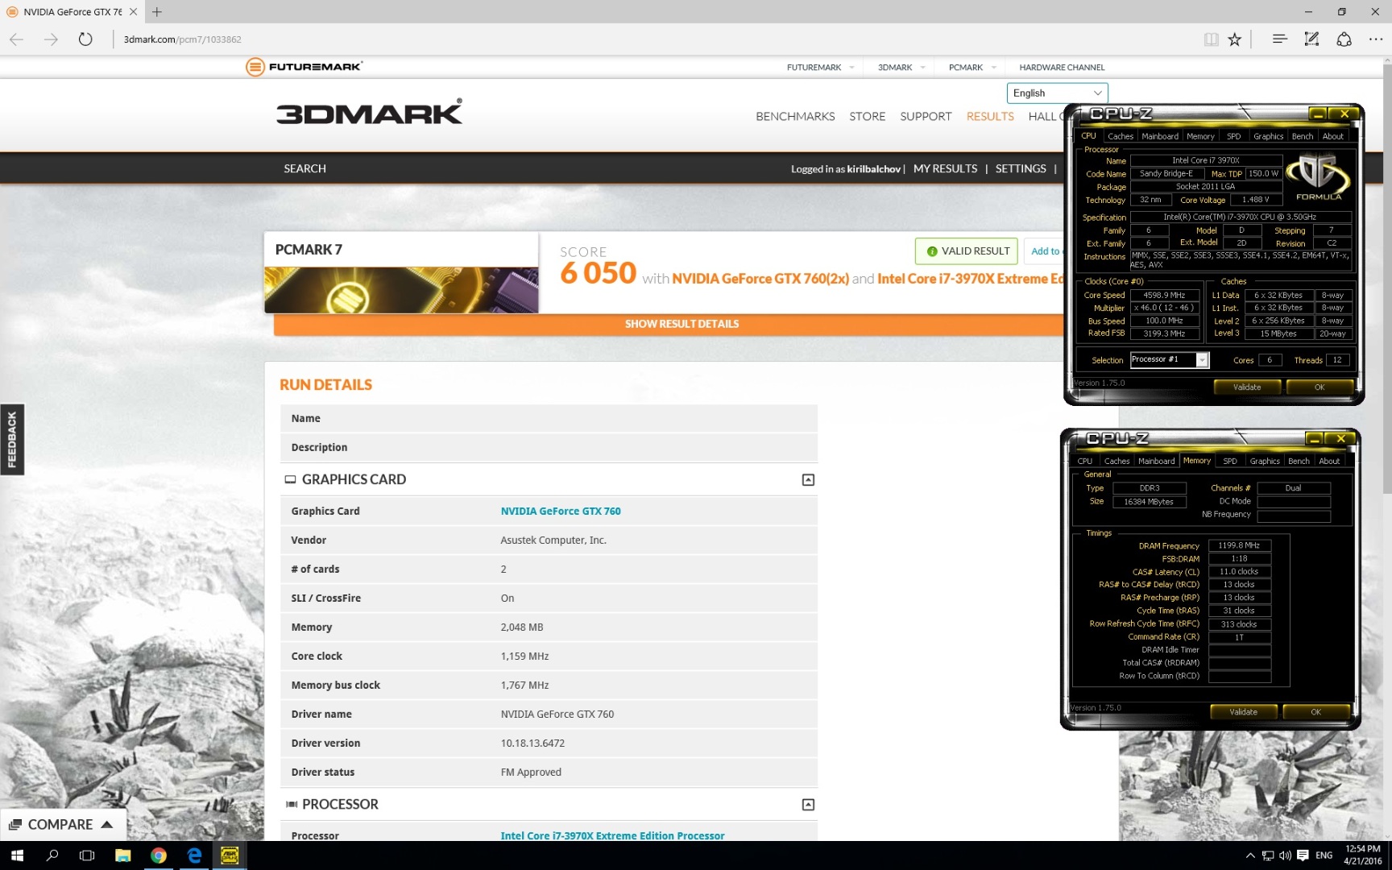Expand 3DMARK top menu dropdown

click(922, 68)
